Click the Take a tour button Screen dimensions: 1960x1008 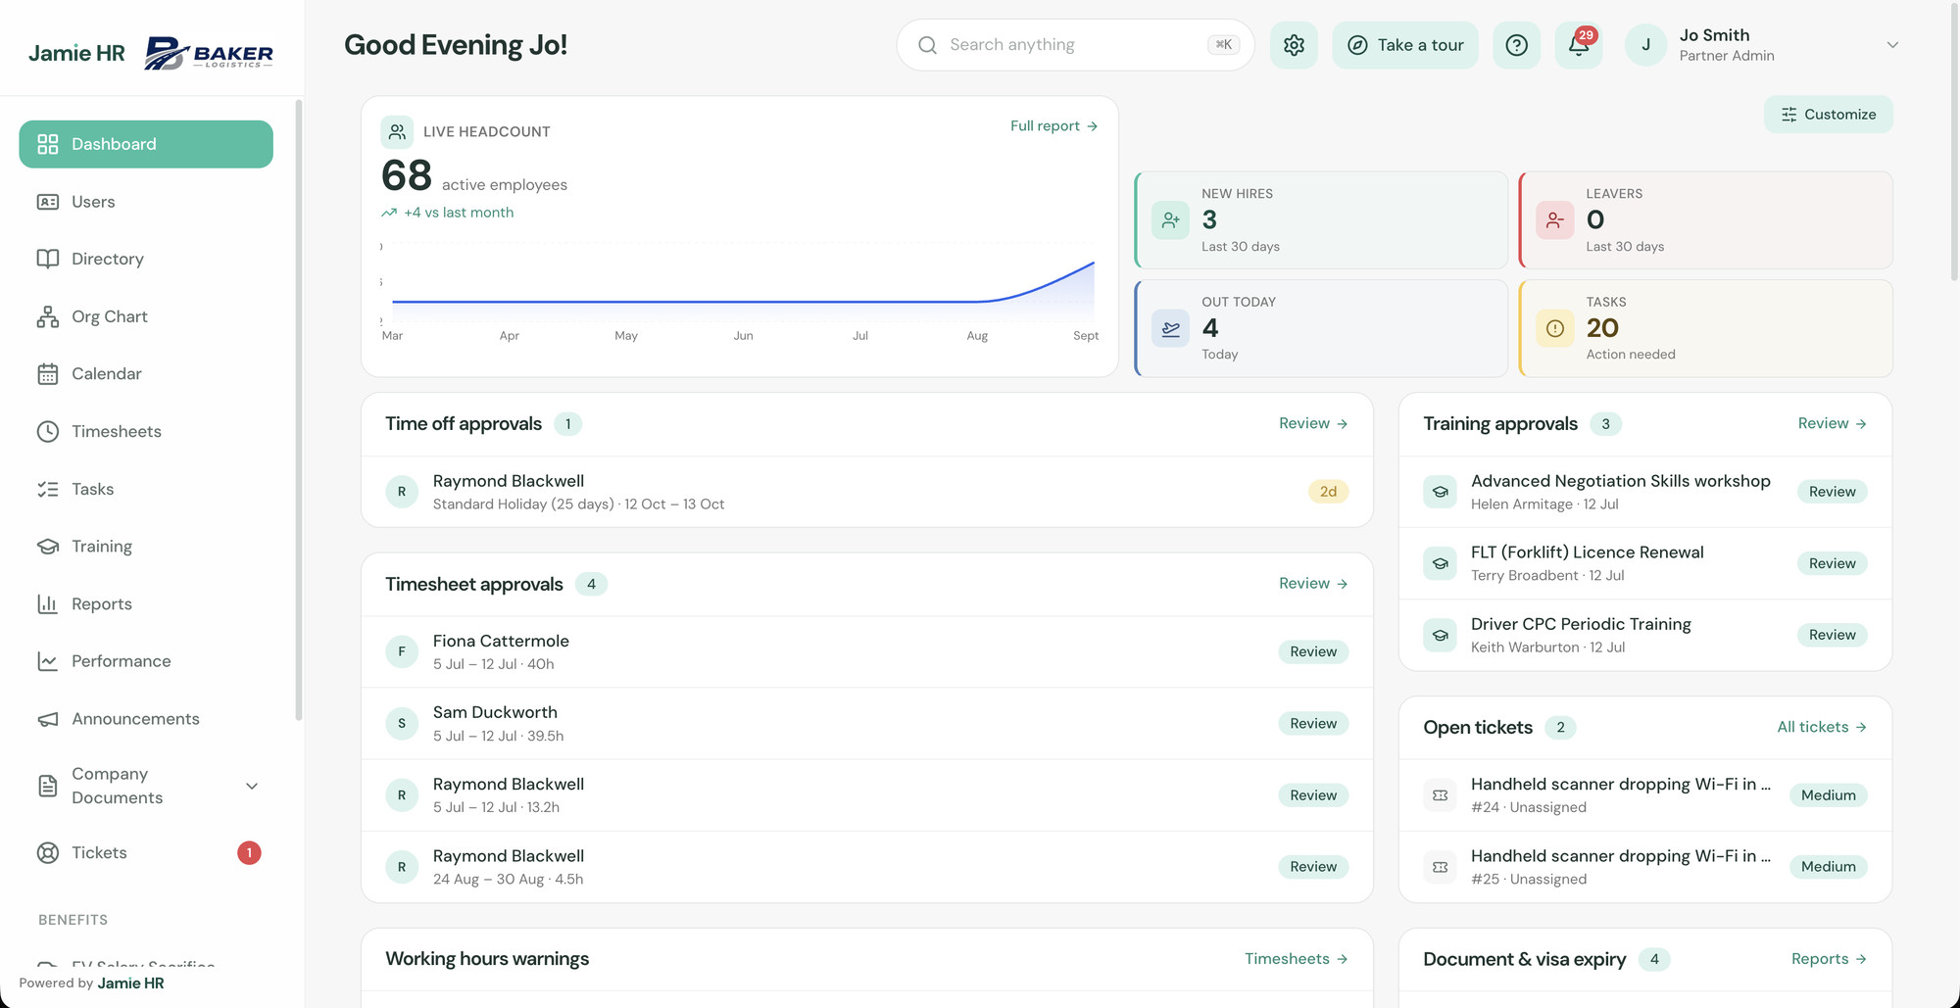coord(1405,45)
